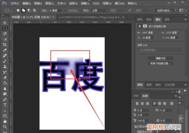Open the 图层 menu
This screenshot has height=133, width=189.
(x=49, y=3)
